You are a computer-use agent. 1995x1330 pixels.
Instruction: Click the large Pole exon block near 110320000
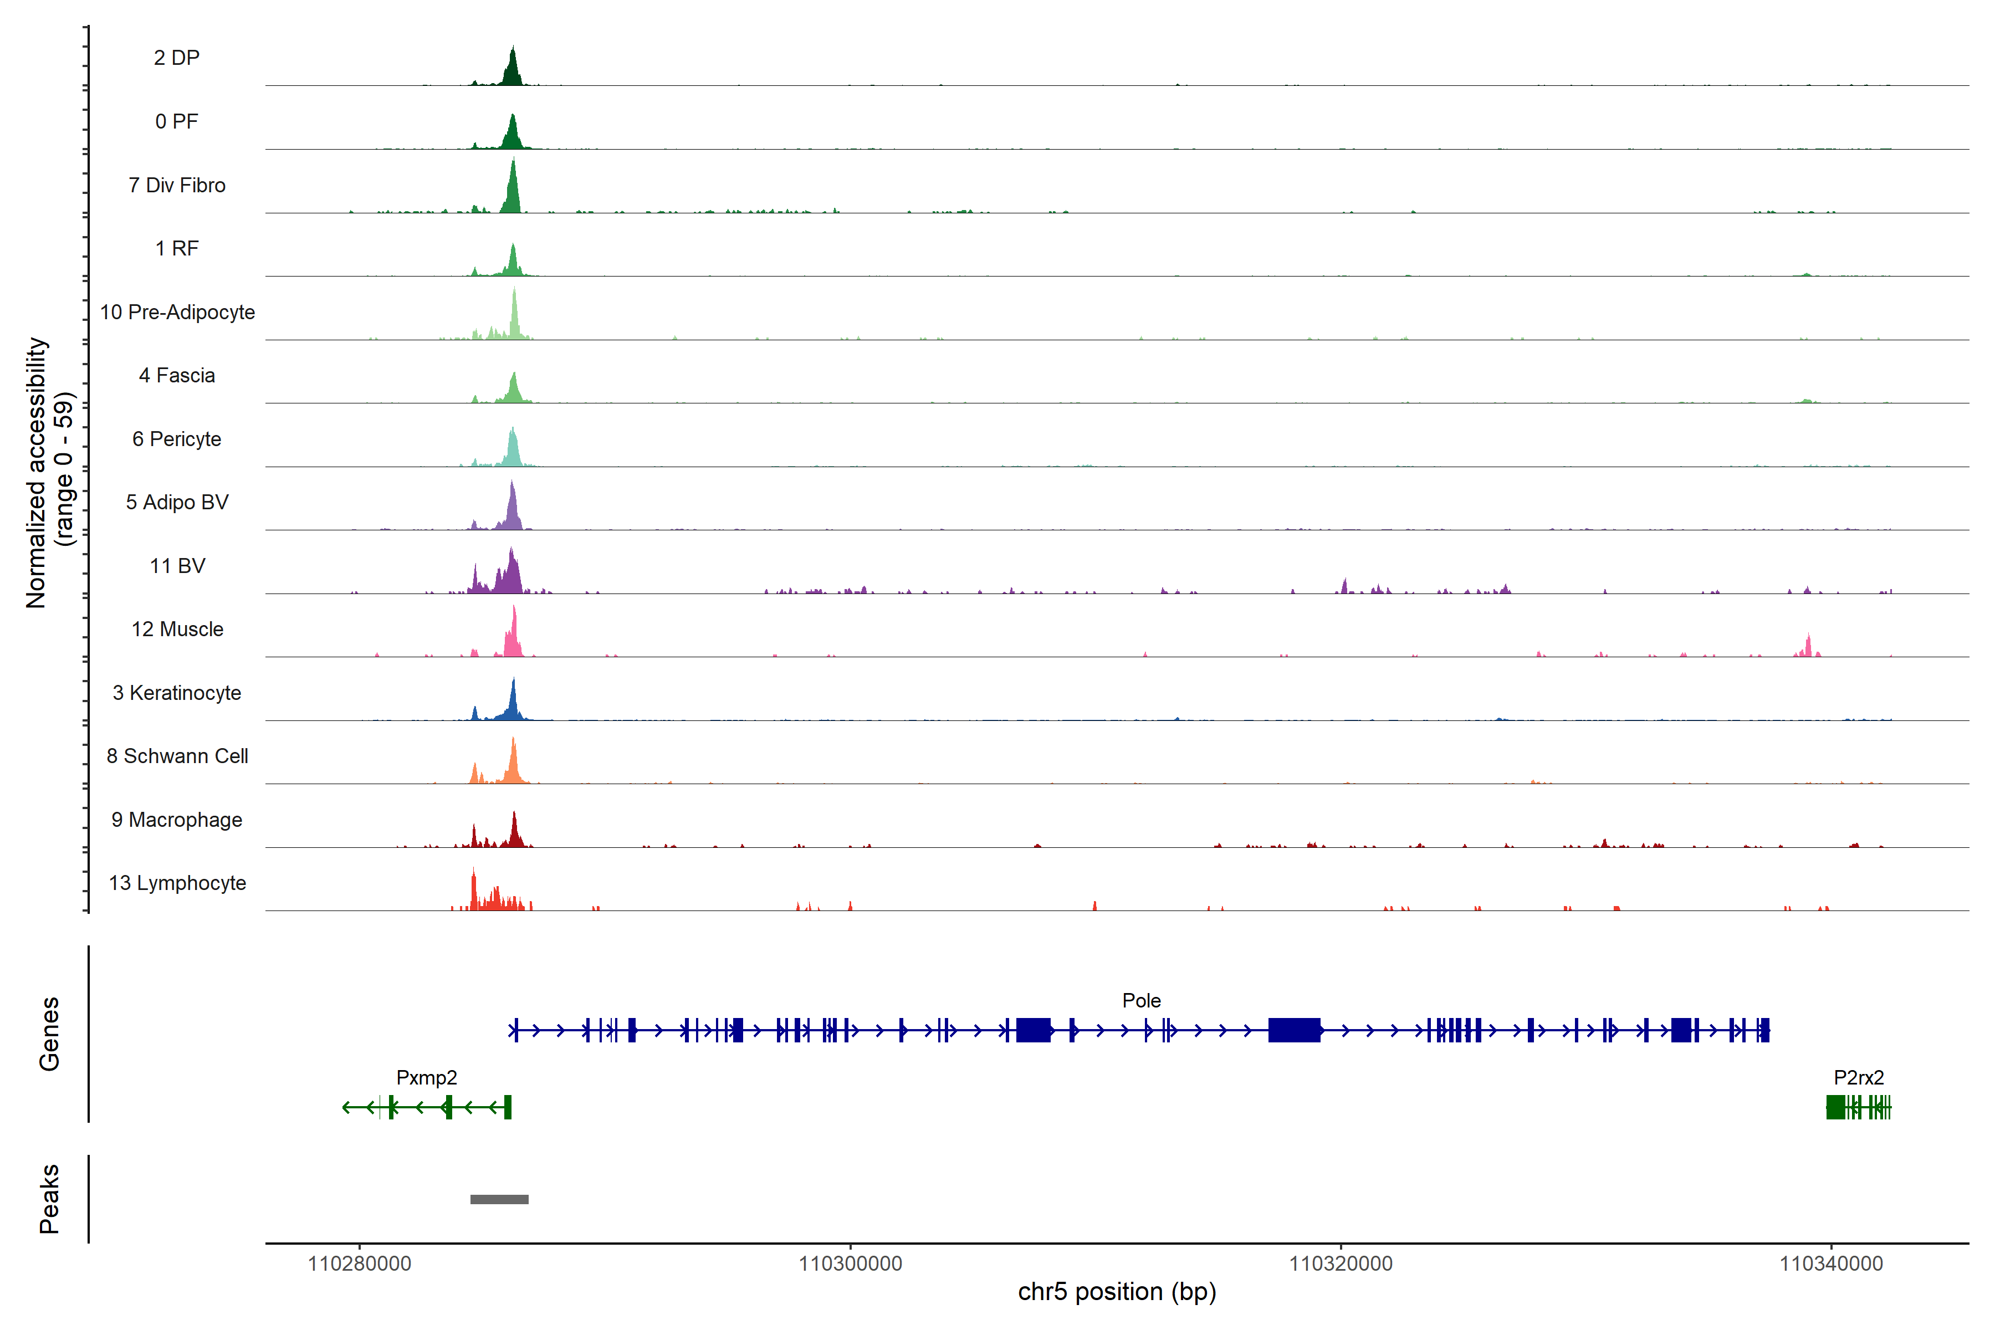1293,1030
